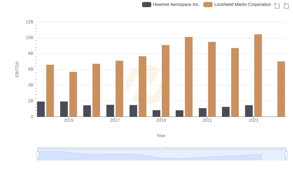This screenshot has width=293, height=169.
Task: Select last Lockheed Martin bar after 2023
Action: point(281,89)
